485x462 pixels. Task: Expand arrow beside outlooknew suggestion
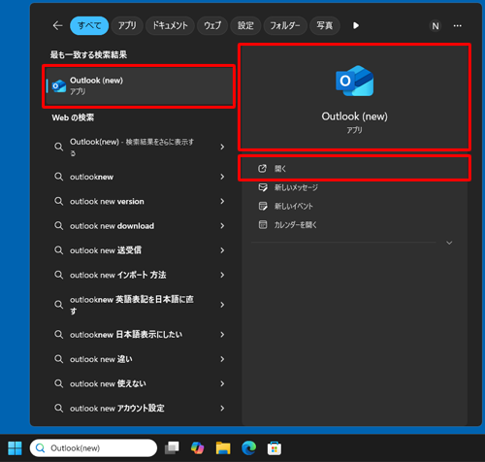(x=222, y=177)
